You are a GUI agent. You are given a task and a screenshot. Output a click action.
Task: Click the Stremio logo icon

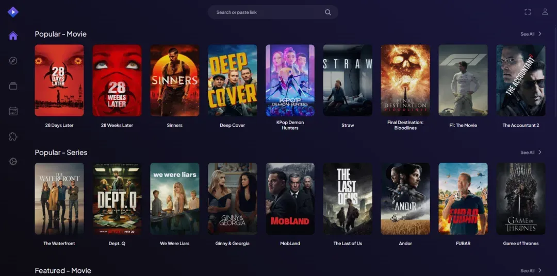pyautogui.click(x=13, y=12)
